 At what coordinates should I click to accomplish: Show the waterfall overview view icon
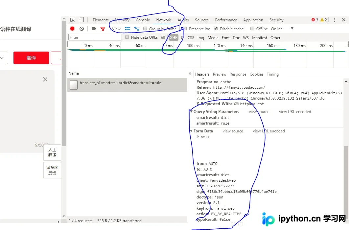[136, 29]
